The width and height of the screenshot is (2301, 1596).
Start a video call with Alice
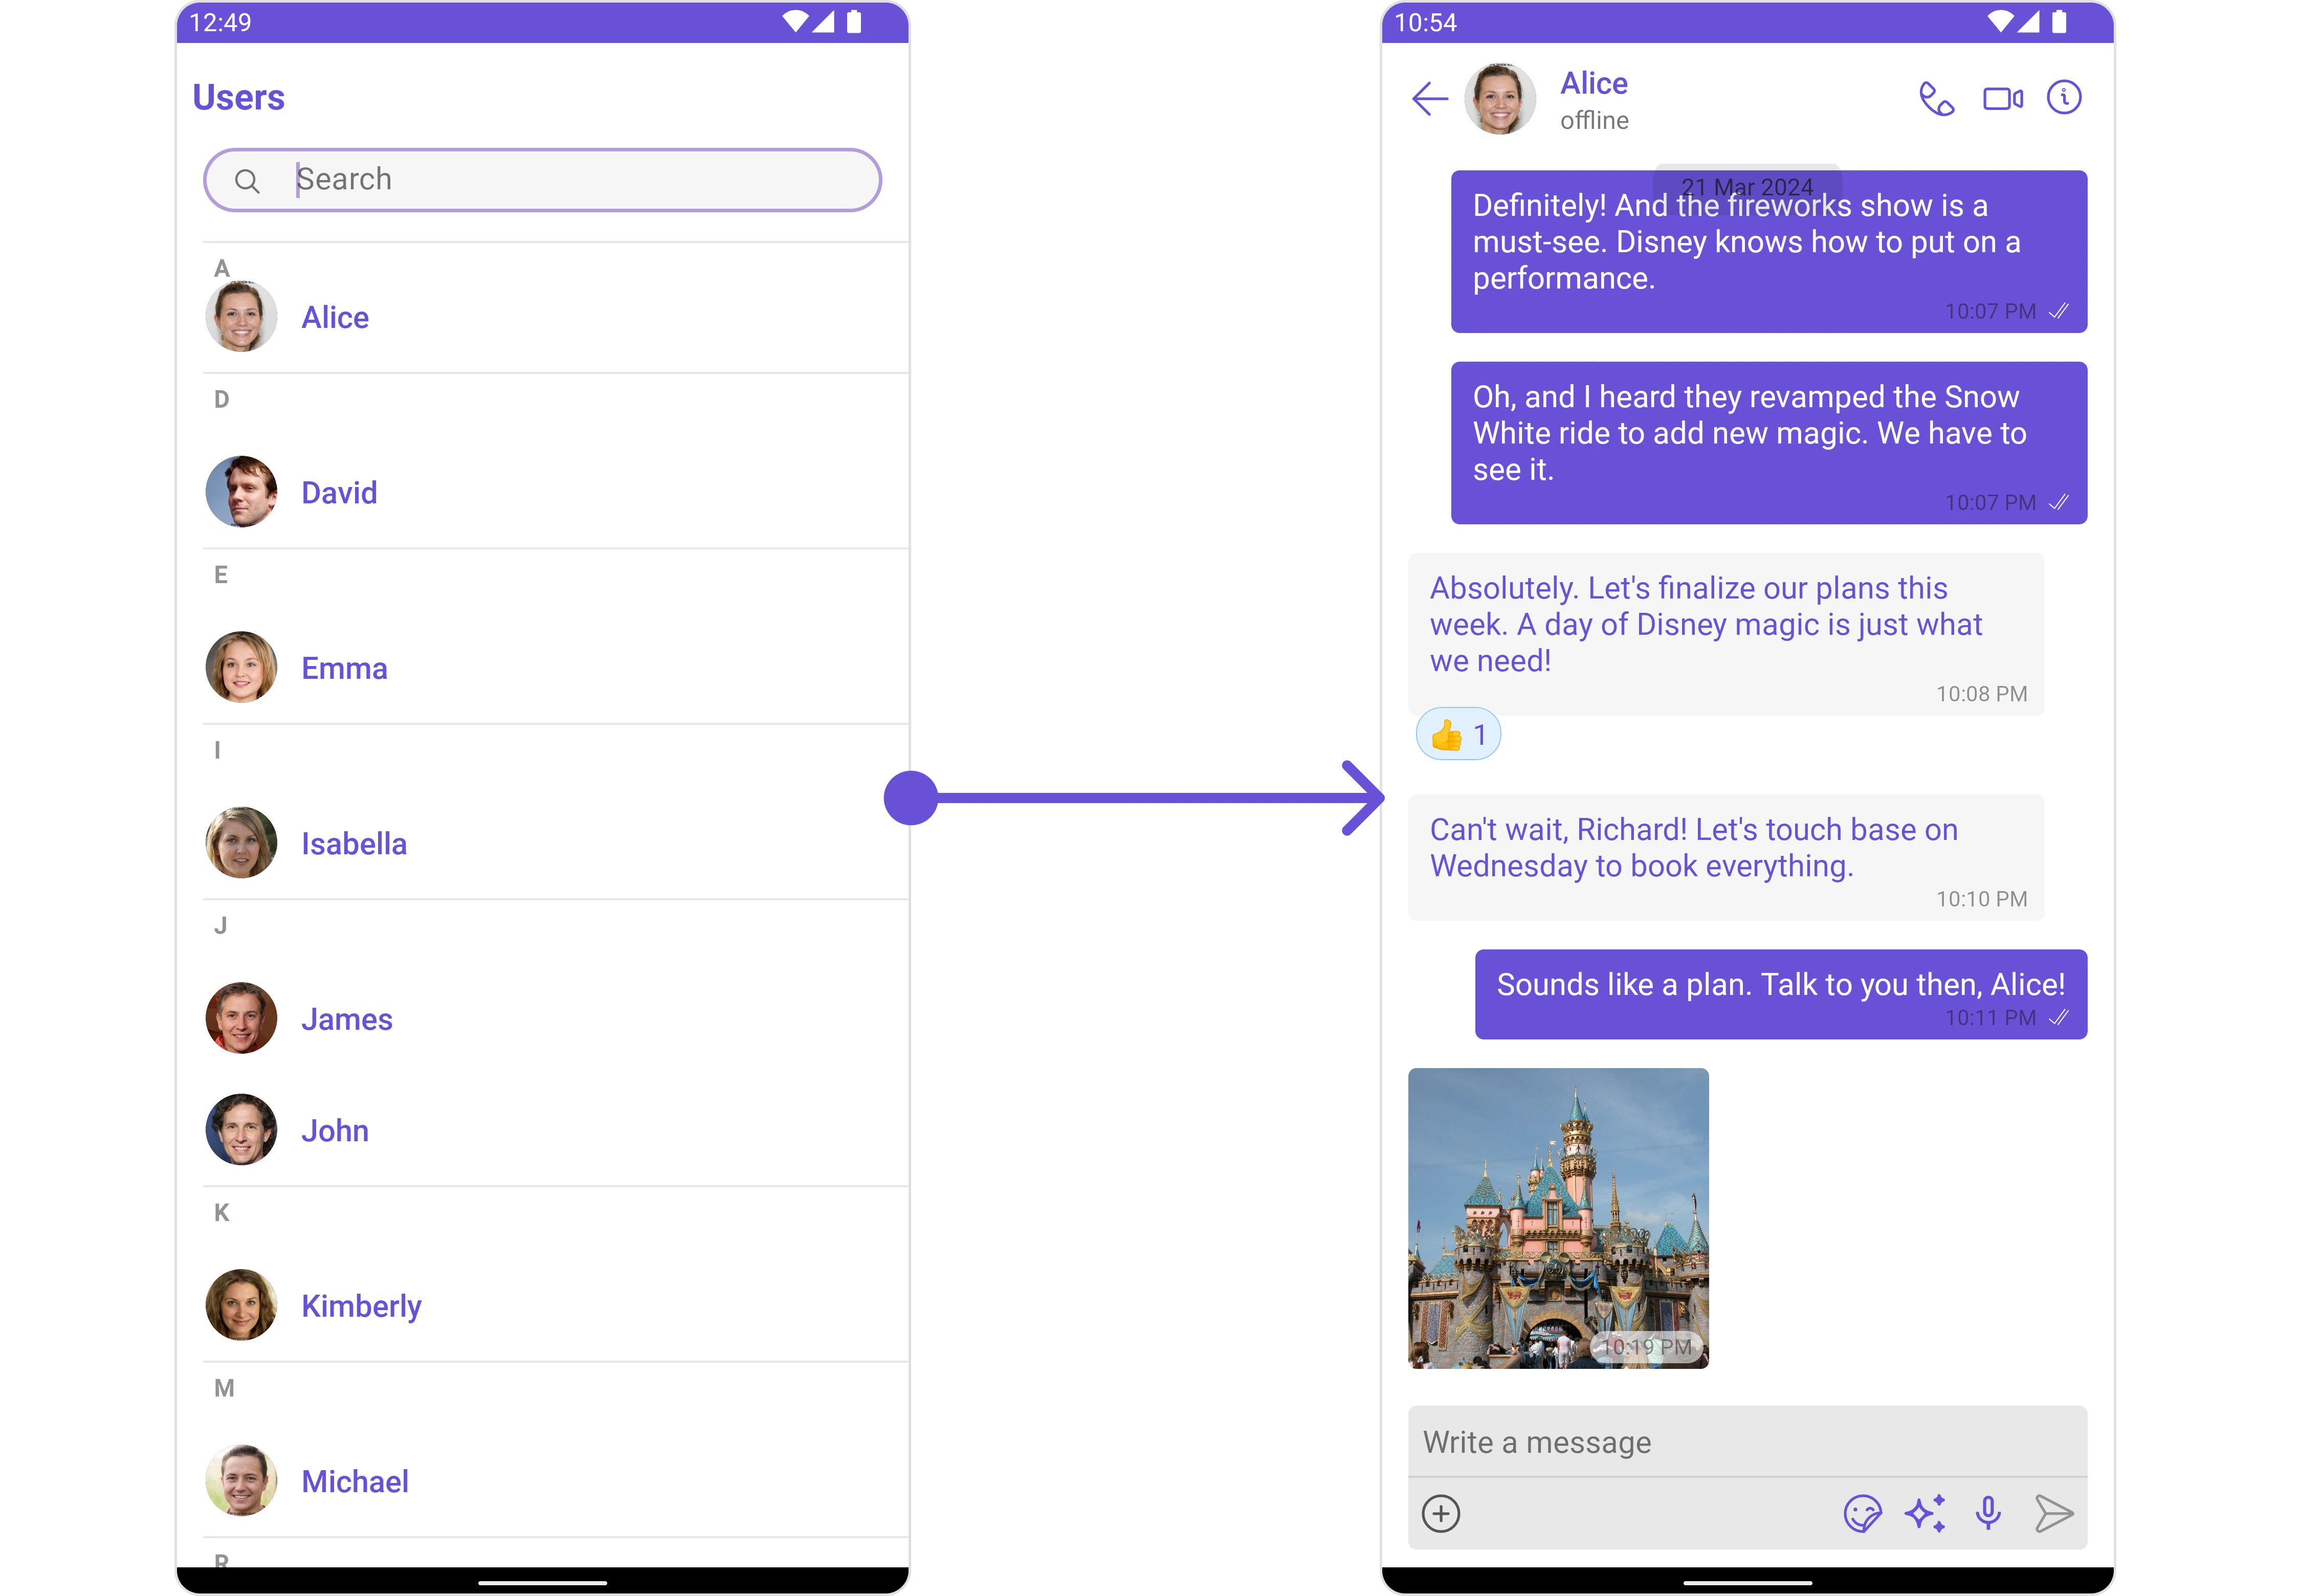pos(2002,98)
